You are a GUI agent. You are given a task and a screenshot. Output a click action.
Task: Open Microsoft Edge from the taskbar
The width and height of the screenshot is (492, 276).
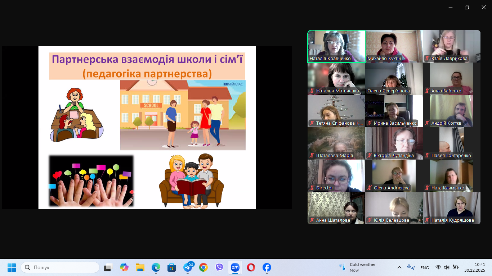(x=156, y=267)
